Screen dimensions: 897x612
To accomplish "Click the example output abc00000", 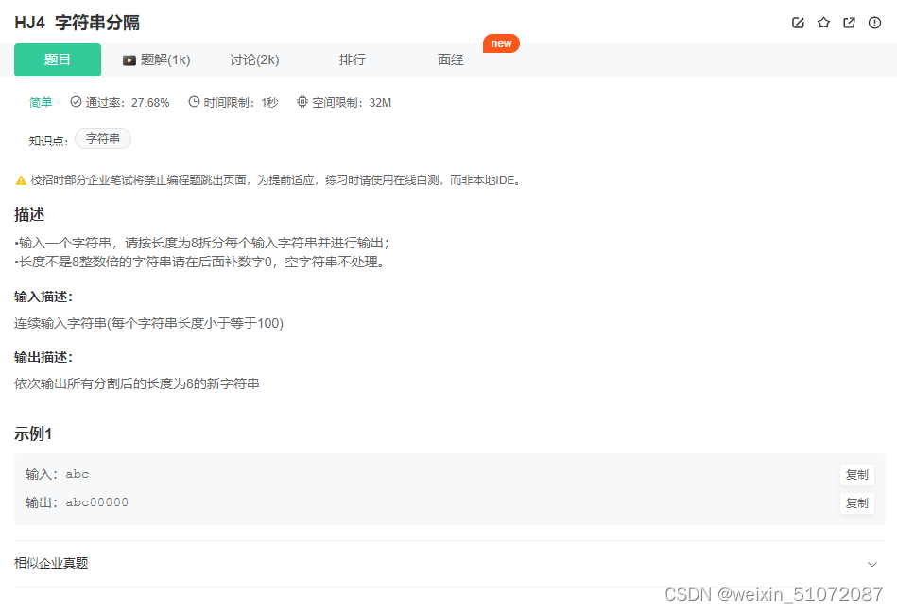I will (96, 502).
